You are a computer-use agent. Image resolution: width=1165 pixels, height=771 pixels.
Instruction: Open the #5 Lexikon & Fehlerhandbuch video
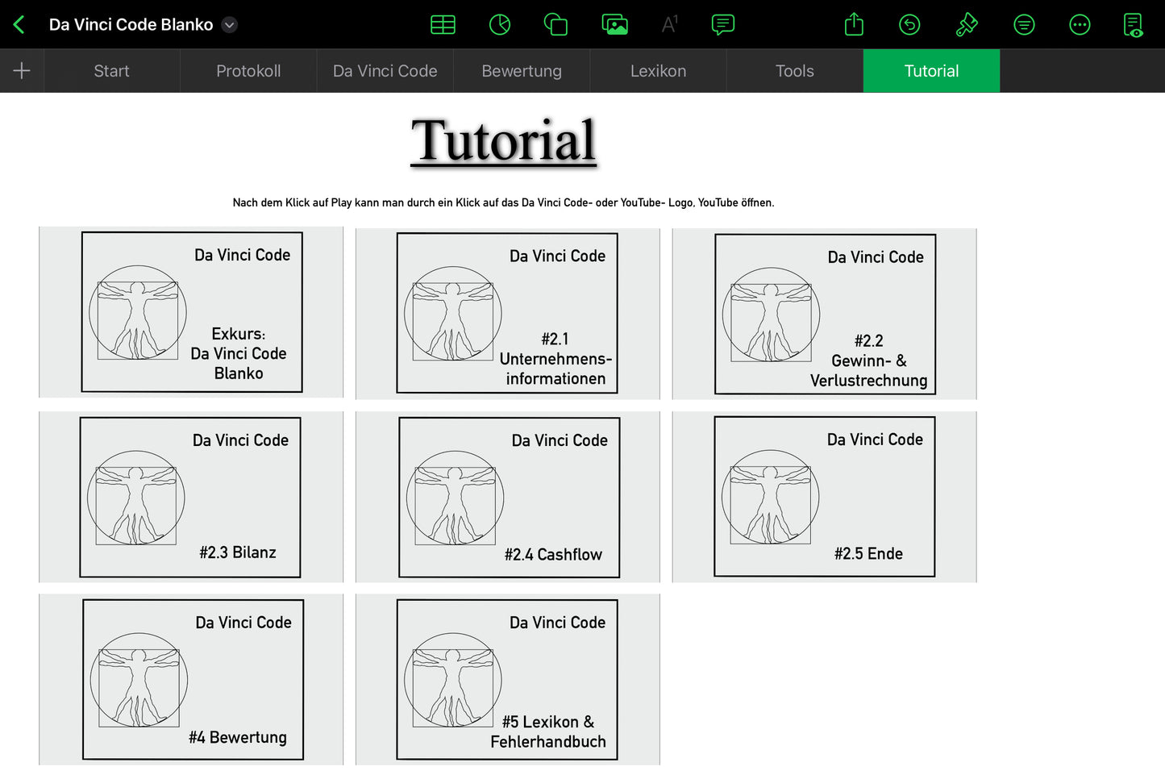click(507, 680)
